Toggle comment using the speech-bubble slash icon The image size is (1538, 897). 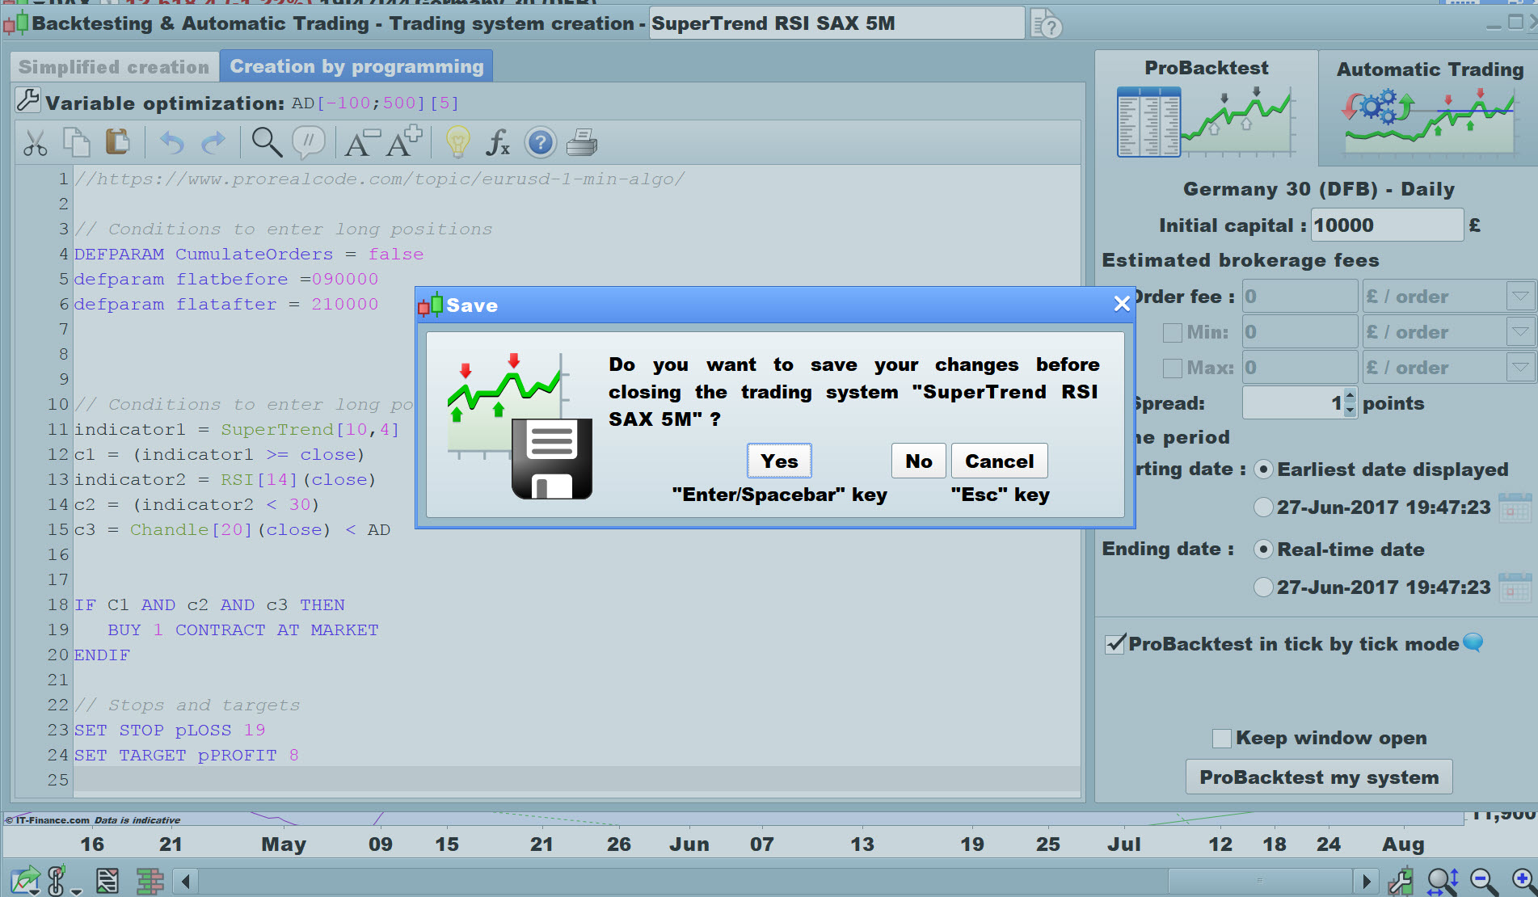tap(309, 142)
